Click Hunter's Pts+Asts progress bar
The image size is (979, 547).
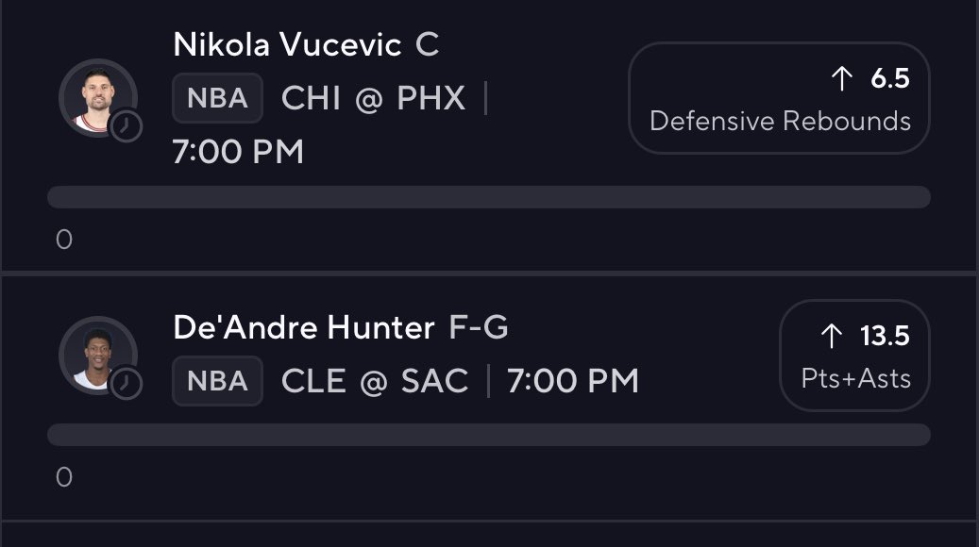click(x=489, y=435)
